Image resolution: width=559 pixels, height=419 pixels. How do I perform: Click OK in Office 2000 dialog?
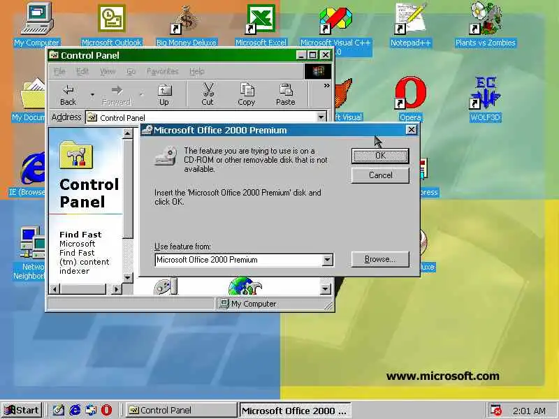tap(380, 156)
